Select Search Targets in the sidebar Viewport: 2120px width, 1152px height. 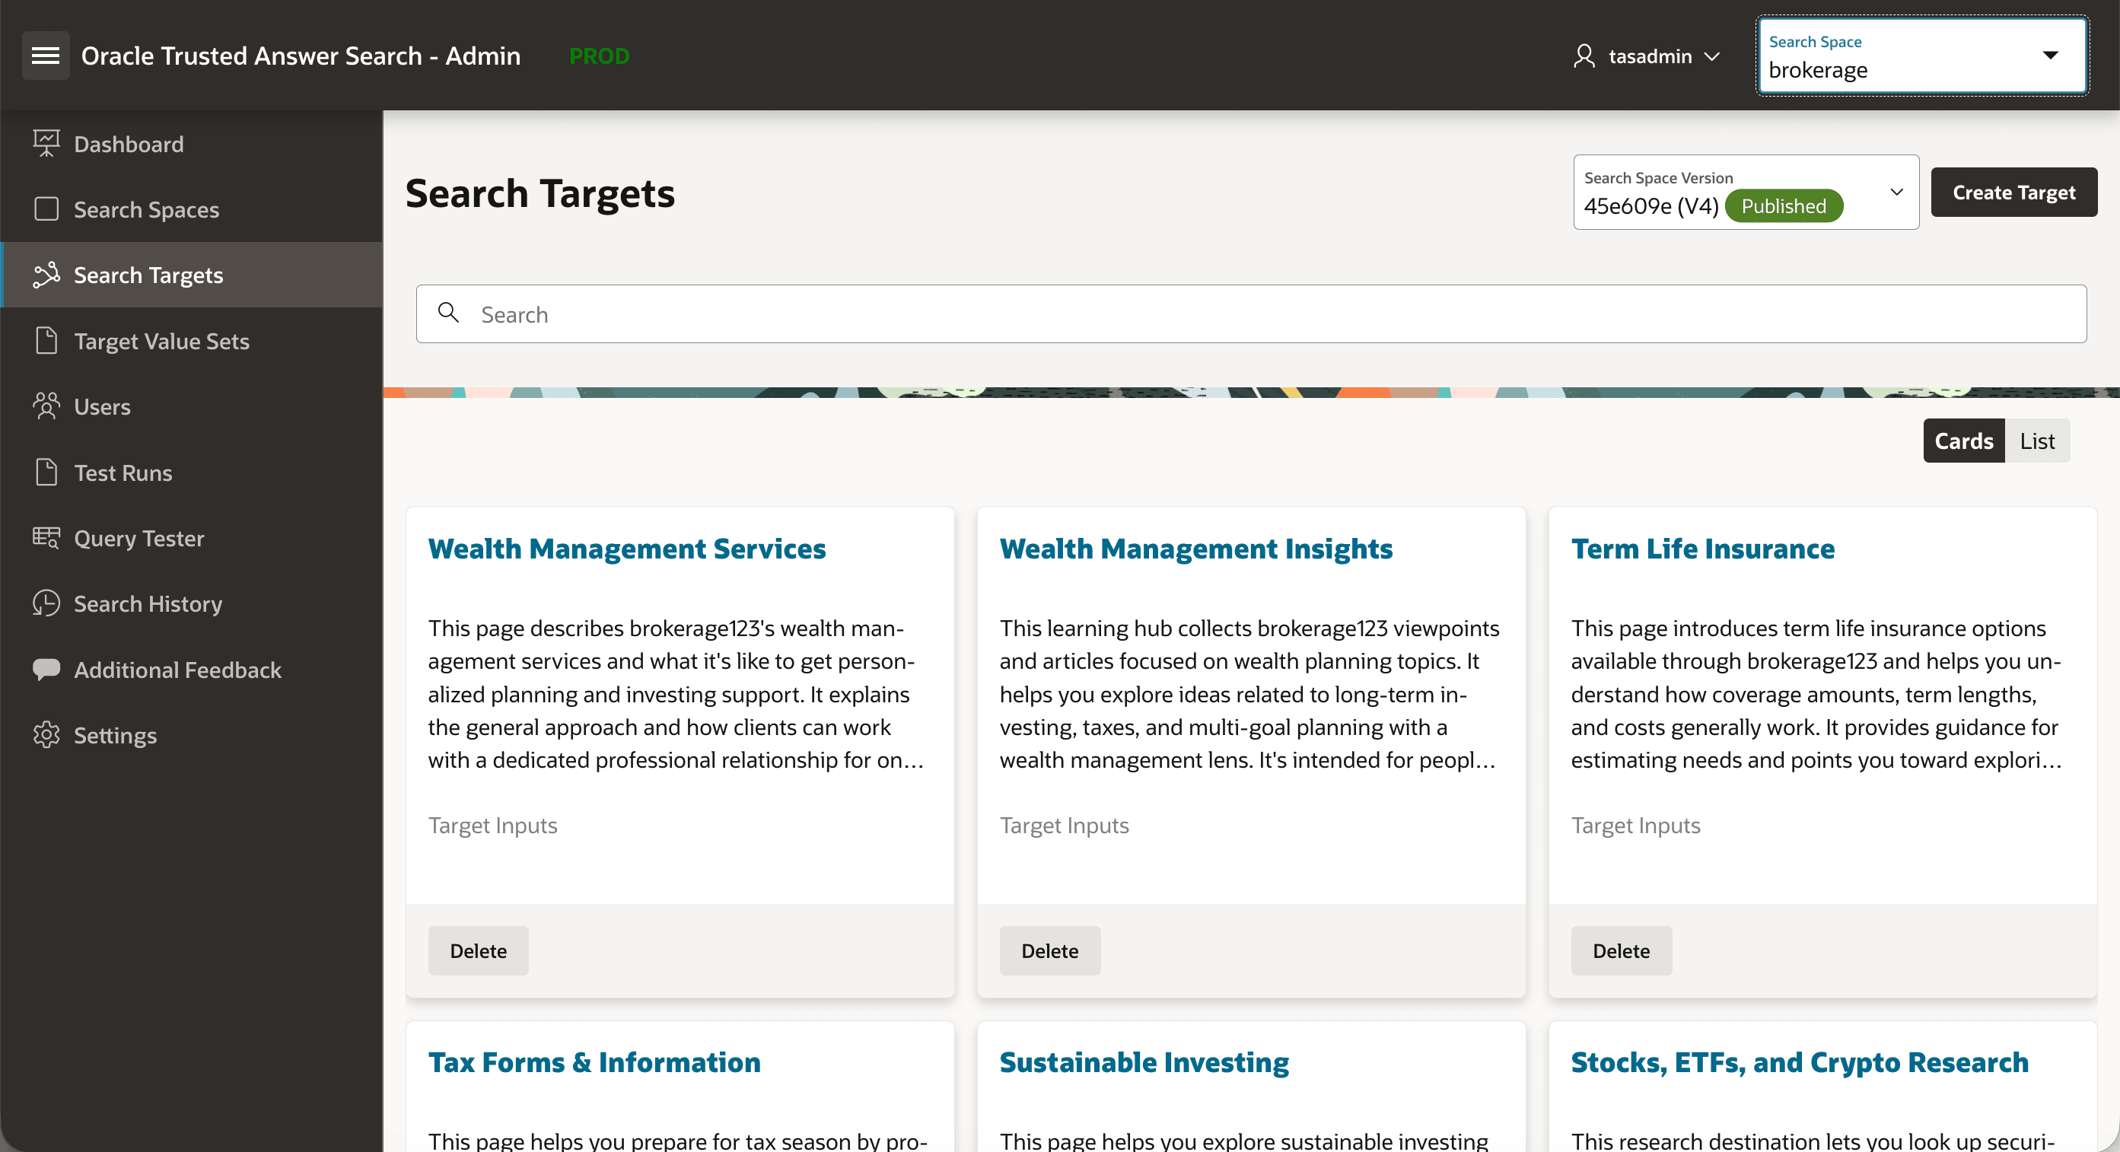pos(148,275)
